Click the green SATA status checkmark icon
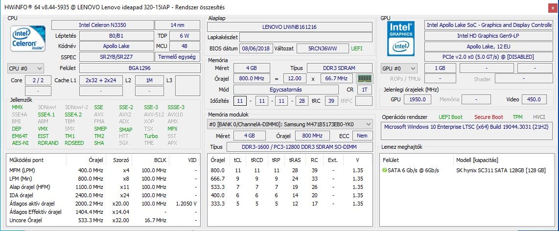Image resolution: width=559 pixels, height=231 pixels. (384, 170)
